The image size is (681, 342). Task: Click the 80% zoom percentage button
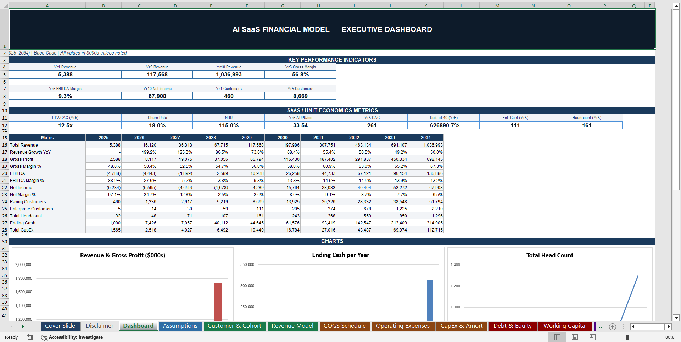coord(669,337)
